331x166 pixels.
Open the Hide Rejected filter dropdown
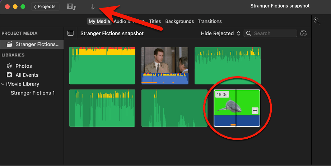pos(220,33)
